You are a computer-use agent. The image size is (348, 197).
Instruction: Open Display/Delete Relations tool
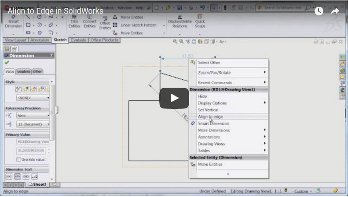pos(180,22)
